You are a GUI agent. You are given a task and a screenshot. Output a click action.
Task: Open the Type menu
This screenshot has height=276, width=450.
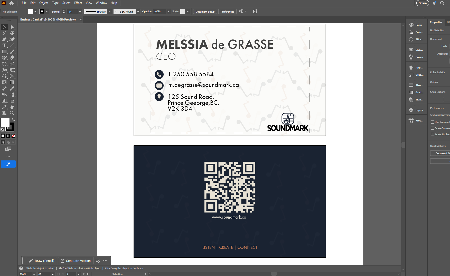[x=55, y=3]
